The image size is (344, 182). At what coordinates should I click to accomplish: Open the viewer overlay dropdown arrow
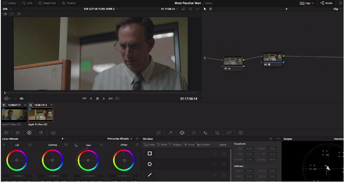tap(10, 99)
